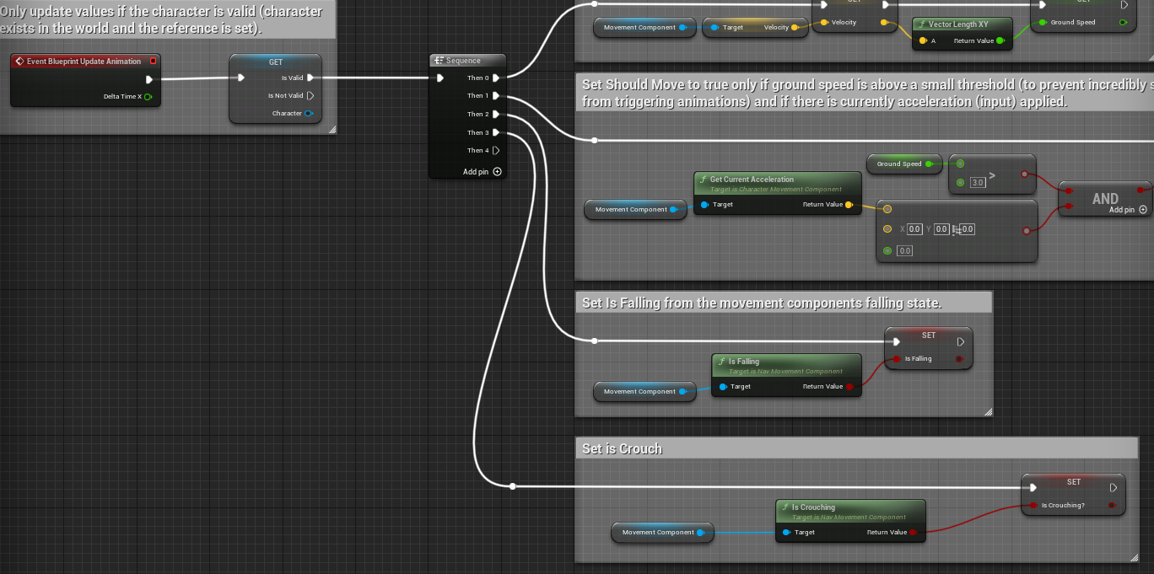Click the f icon on Get Current Acceleration node
Image resolution: width=1154 pixels, height=574 pixels.
(704, 179)
